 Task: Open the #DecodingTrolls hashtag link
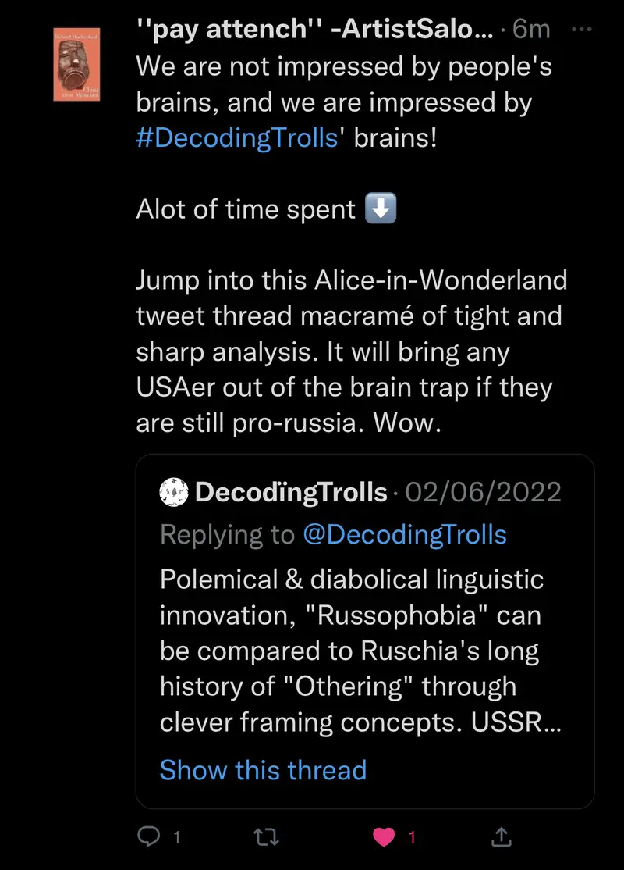click(236, 137)
